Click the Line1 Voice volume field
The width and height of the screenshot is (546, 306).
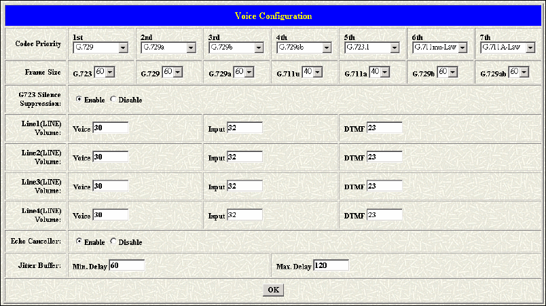click(110, 128)
